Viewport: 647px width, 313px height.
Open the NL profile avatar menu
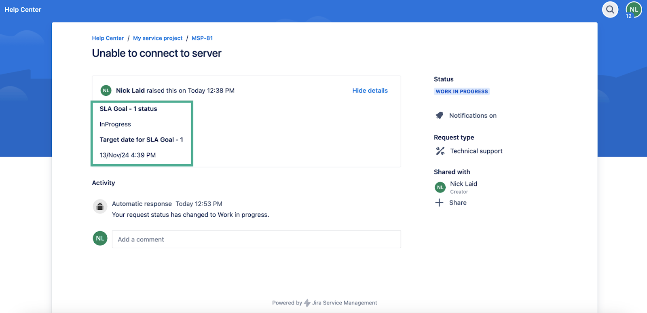633,10
